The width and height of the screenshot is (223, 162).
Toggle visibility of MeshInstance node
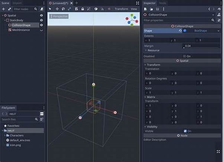41,30
